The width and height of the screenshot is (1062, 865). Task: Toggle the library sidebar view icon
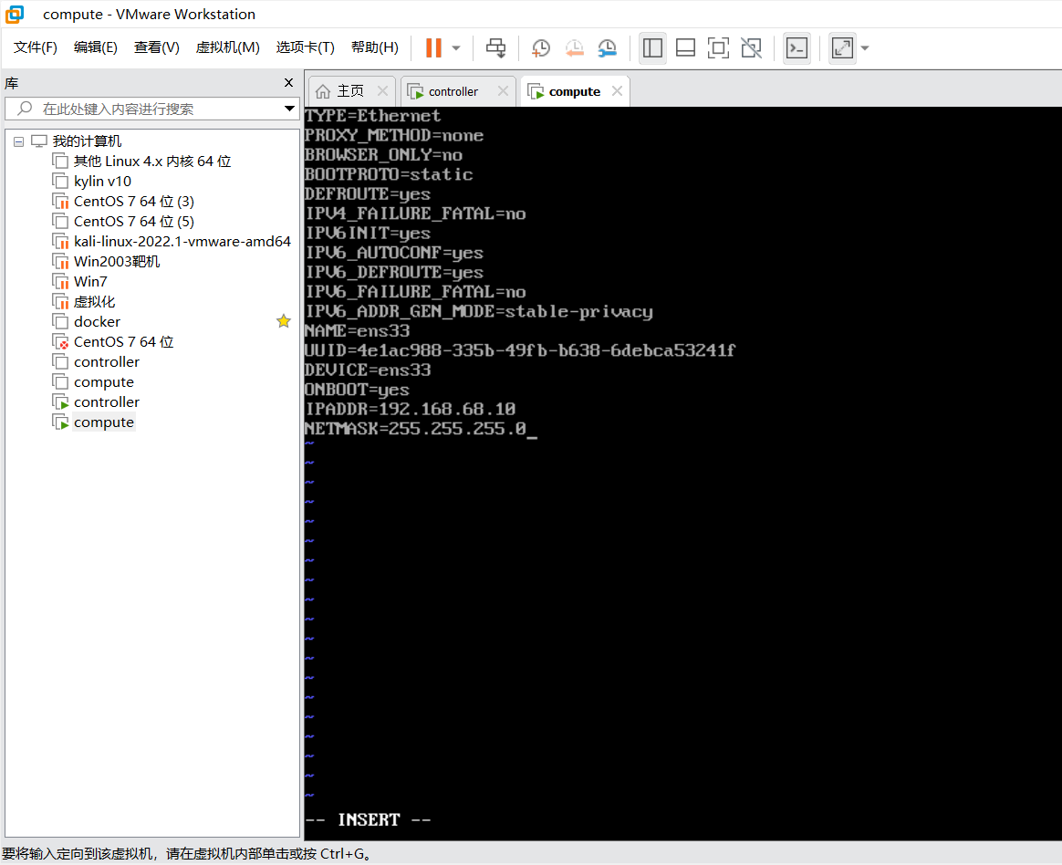point(652,47)
